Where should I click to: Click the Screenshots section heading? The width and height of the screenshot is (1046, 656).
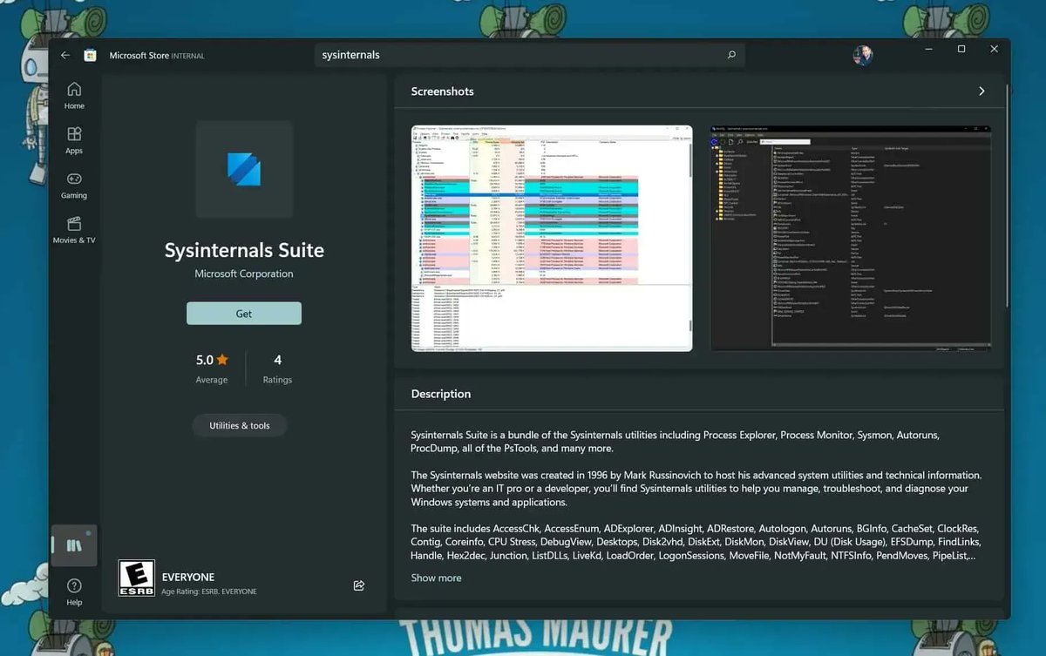[x=443, y=91]
